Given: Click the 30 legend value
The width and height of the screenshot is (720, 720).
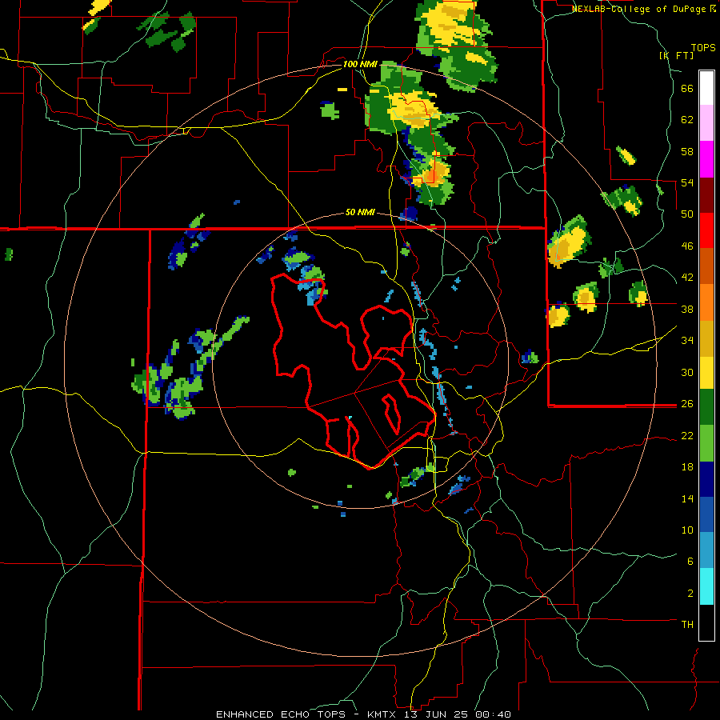Looking at the screenshot, I should [687, 372].
